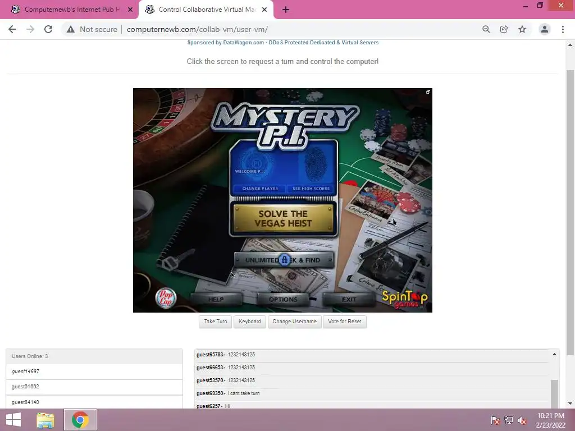The height and width of the screenshot is (431, 575).
Task: Open the game's Help button
Action: coord(216,300)
